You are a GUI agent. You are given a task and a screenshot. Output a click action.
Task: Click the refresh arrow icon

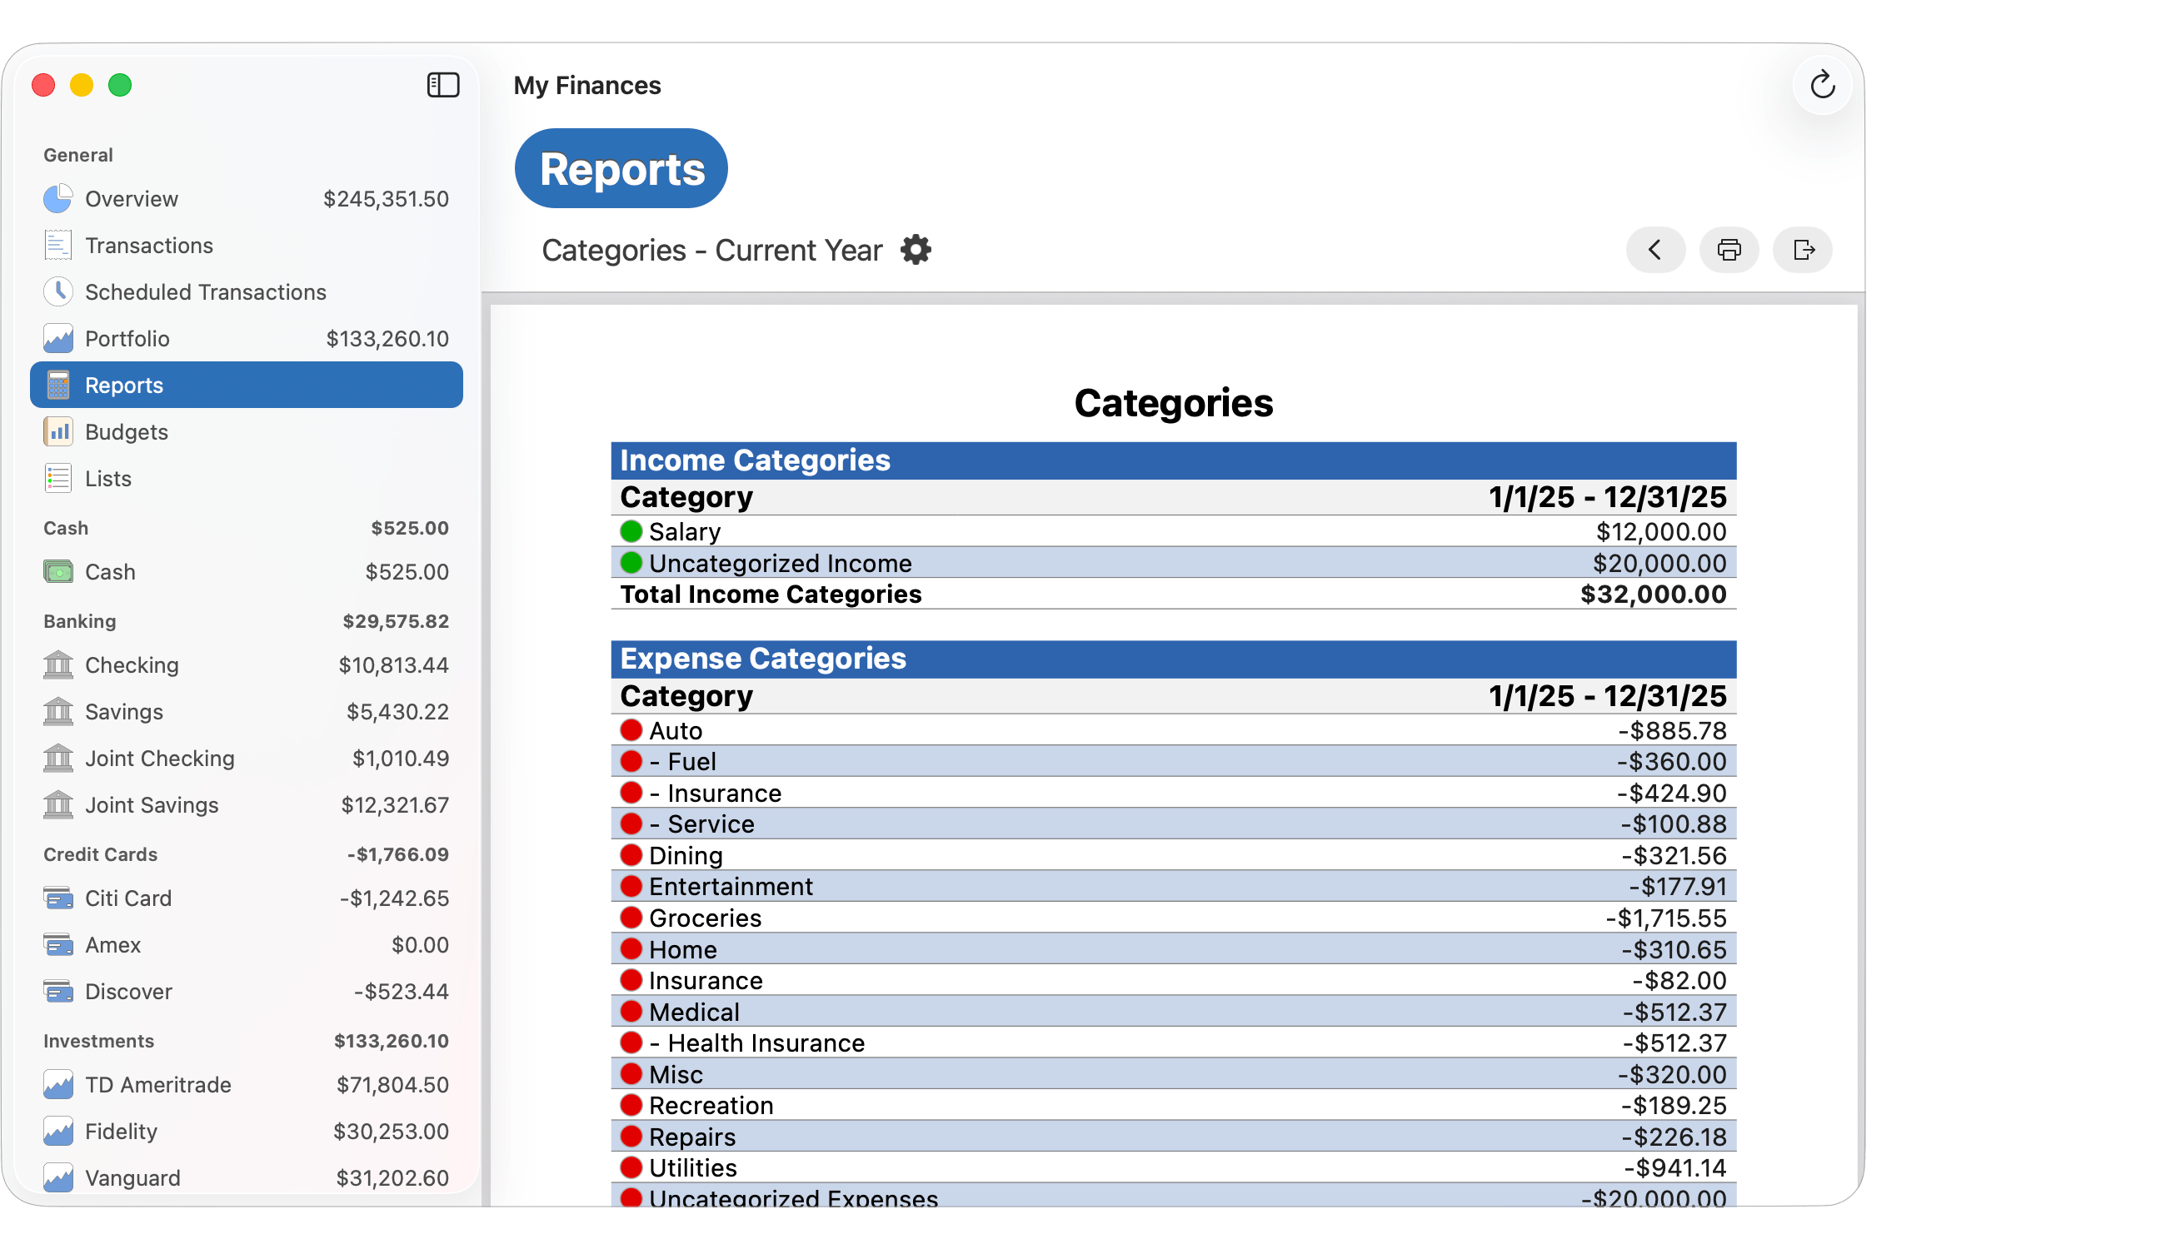(1821, 85)
